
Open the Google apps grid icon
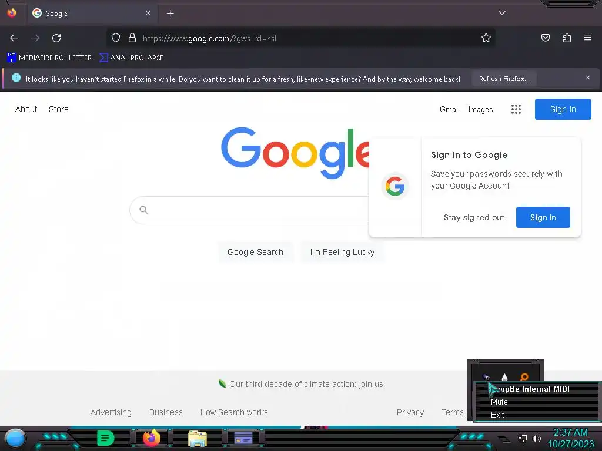pos(516,109)
